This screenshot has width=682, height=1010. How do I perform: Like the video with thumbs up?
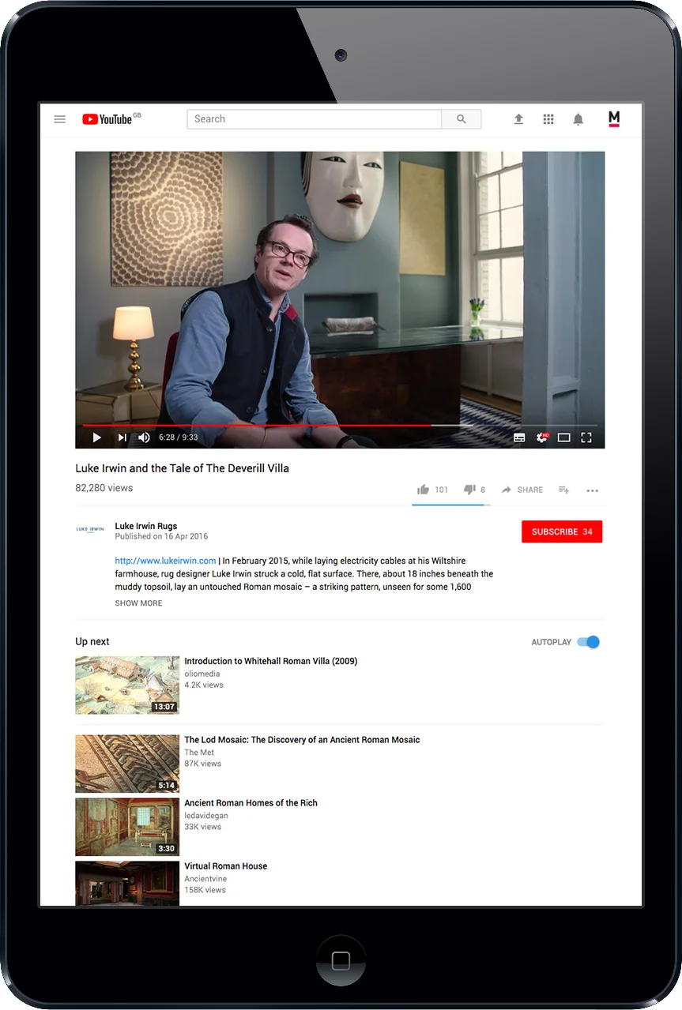423,490
